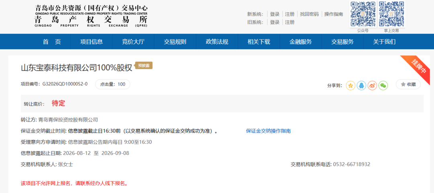Click the 收藏 favorite button

[408, 84]
